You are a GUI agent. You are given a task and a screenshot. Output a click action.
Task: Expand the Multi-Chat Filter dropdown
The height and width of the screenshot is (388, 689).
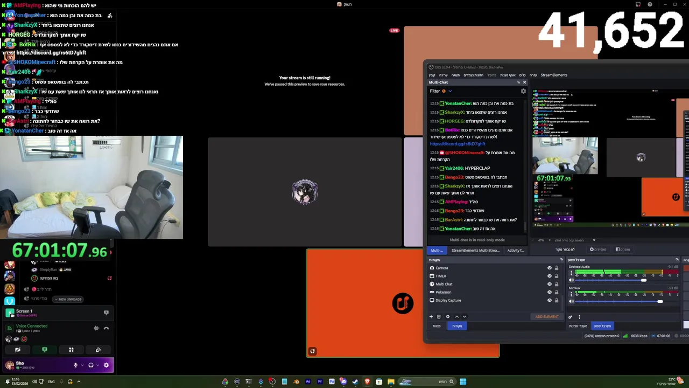(450, 91)
